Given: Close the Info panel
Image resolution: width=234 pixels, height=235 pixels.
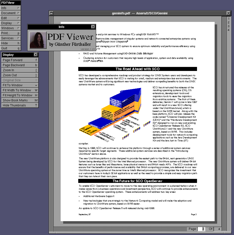Looking at the screenshot, I should (x=93, y=27).
